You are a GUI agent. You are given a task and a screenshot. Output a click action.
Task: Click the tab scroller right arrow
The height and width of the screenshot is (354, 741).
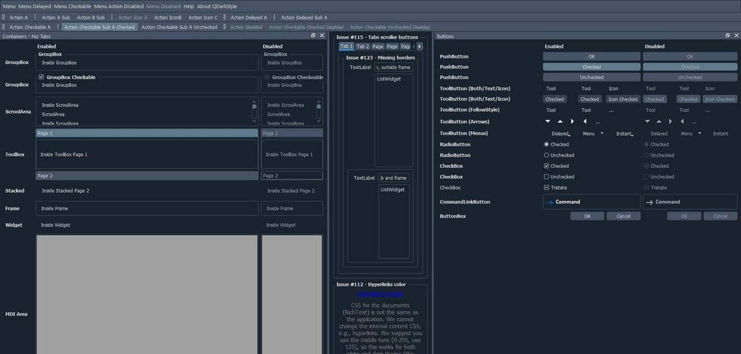[x=420, y=46]
